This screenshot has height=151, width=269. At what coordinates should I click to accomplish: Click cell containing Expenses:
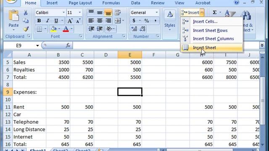click(29, 92)
